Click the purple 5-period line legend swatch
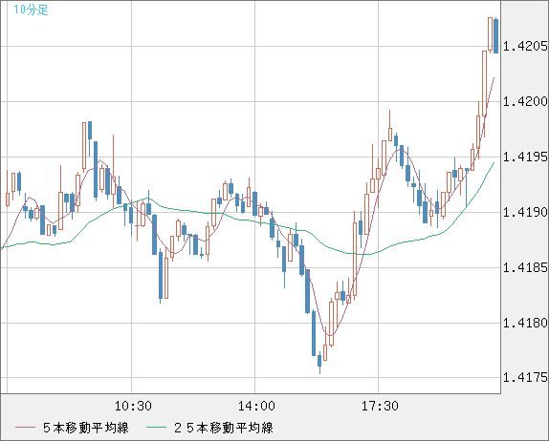Viewport: 549px width, 441px height. click(x=25, y=428)
